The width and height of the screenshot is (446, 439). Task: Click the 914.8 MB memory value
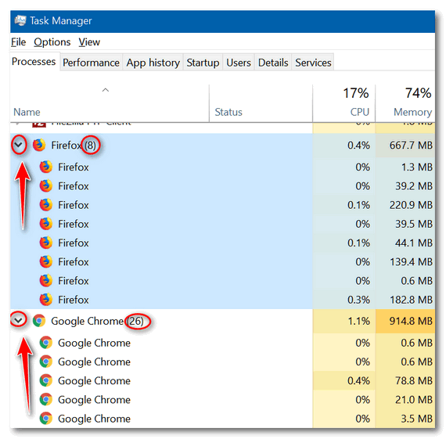(411, 321)
